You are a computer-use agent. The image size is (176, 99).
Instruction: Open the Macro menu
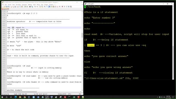tap(38, 5)
